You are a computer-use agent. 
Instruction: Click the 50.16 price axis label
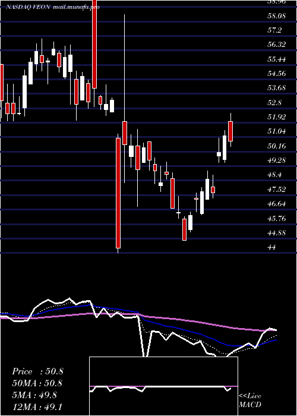(x=277, y=146)
